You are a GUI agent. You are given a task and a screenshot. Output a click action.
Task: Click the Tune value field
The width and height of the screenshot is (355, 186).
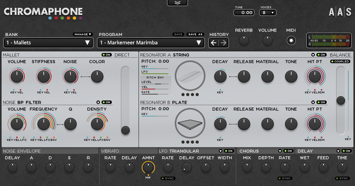tap(244, 13)
